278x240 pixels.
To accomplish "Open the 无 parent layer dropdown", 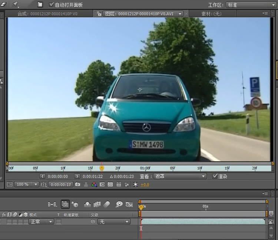I will (114, 222).
